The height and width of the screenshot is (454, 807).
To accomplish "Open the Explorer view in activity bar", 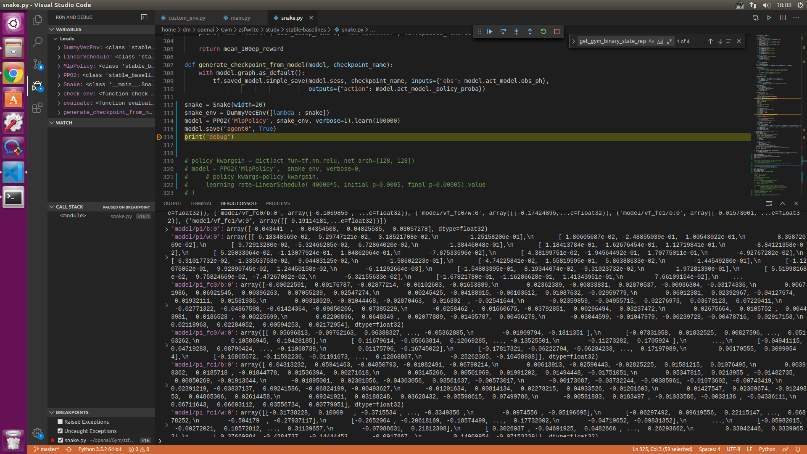I will pyautogui.click(x=37, y=20).
